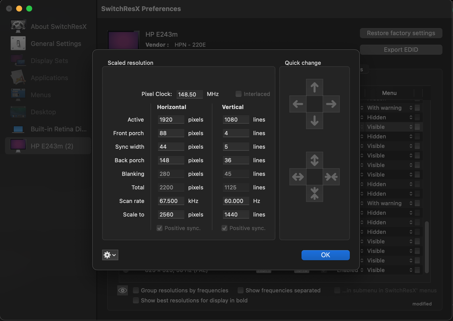Toggle the Interlaced checkbox
The height and width of the screenshot is (321, 453).
tap(238, 94)
